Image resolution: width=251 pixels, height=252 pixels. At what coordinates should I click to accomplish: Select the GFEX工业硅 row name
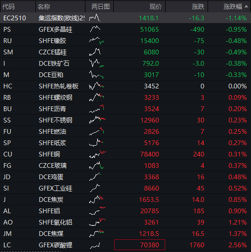coord(56,188)
